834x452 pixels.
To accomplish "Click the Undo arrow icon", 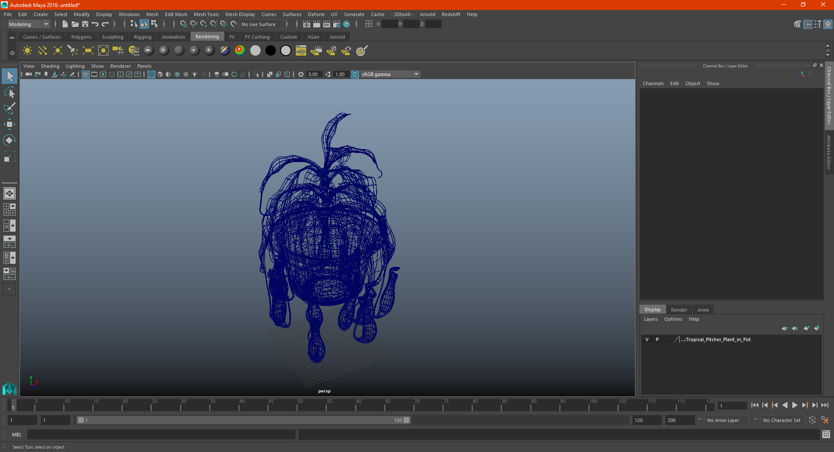I will (x=95, y=24).
